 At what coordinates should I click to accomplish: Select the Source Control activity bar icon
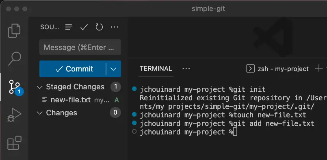(15, 87)
